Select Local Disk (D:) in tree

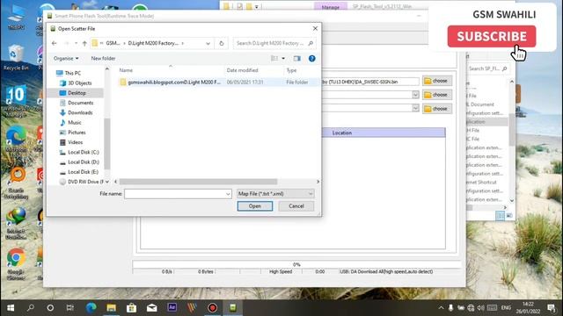(x=84, y=162)
